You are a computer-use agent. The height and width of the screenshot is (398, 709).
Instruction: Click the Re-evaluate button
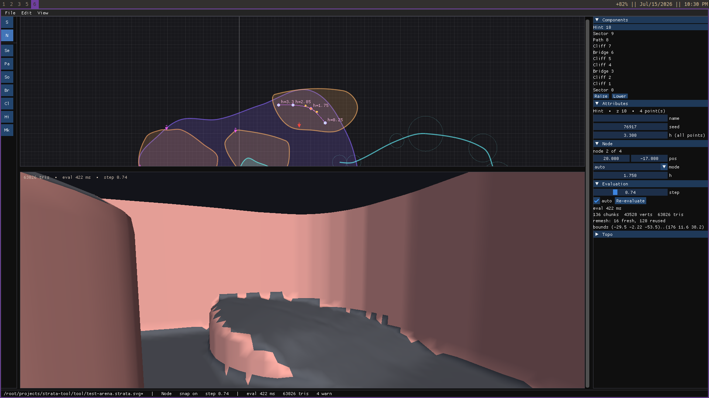630,201
